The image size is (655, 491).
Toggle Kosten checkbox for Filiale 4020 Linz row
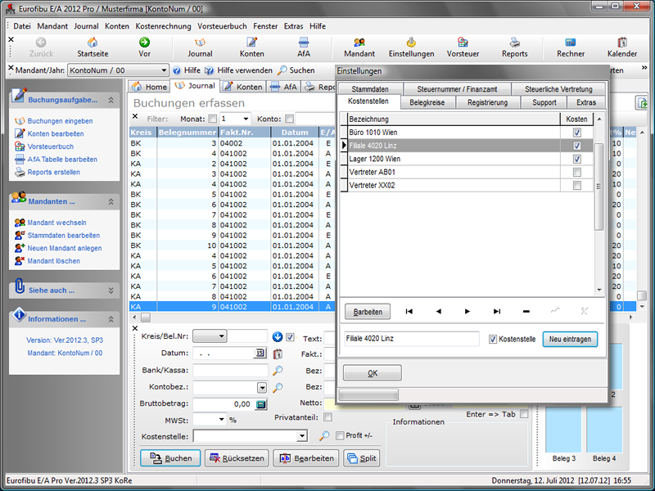(x=577, y=146)
